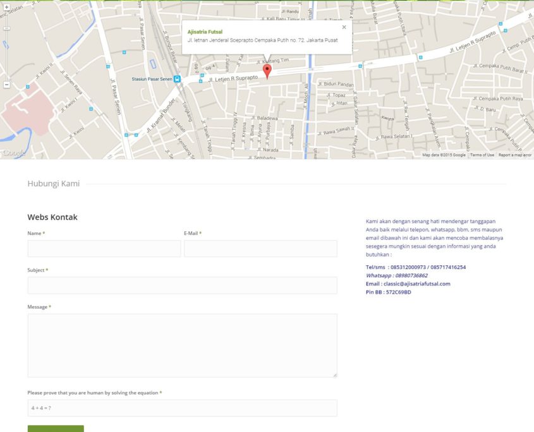Click the map zoom slider track
Image resolution: width=534 pixels, height=432 pixels.
[6, 45]
